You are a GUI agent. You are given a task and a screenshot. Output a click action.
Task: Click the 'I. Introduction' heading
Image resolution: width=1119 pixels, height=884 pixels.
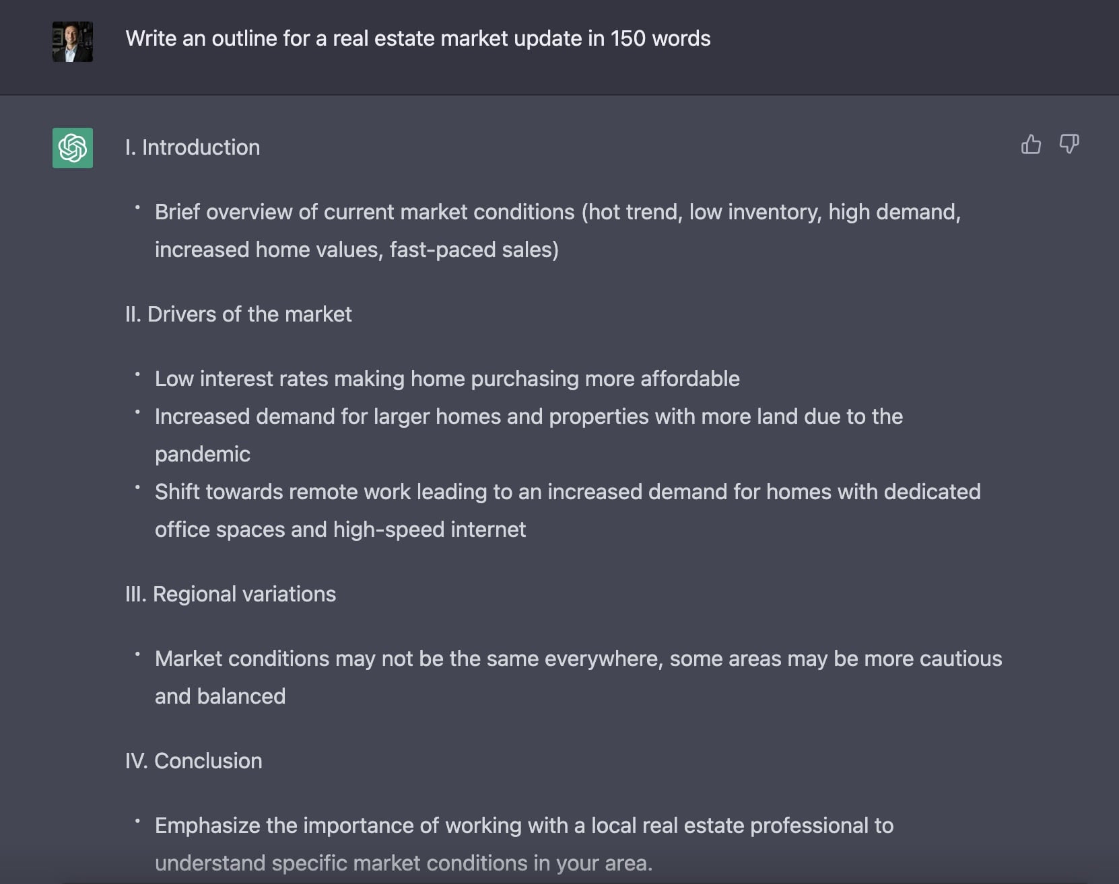click(x=193, y=147)
